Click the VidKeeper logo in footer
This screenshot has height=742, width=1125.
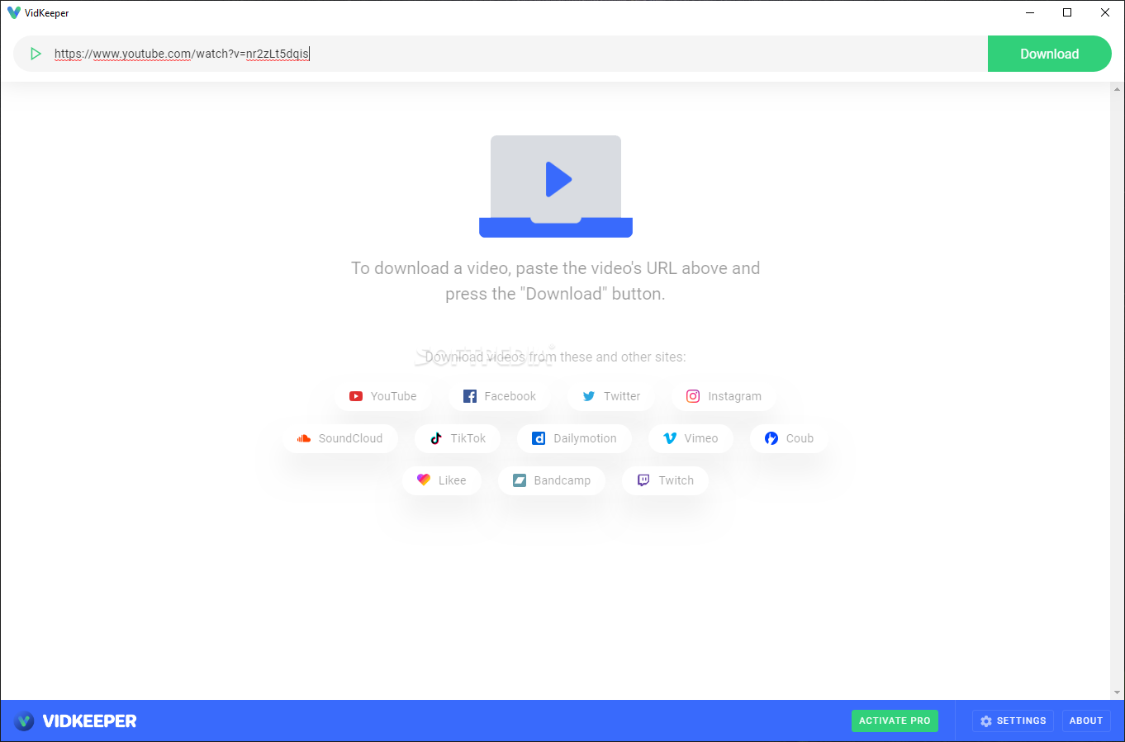[x=25, y=721]
